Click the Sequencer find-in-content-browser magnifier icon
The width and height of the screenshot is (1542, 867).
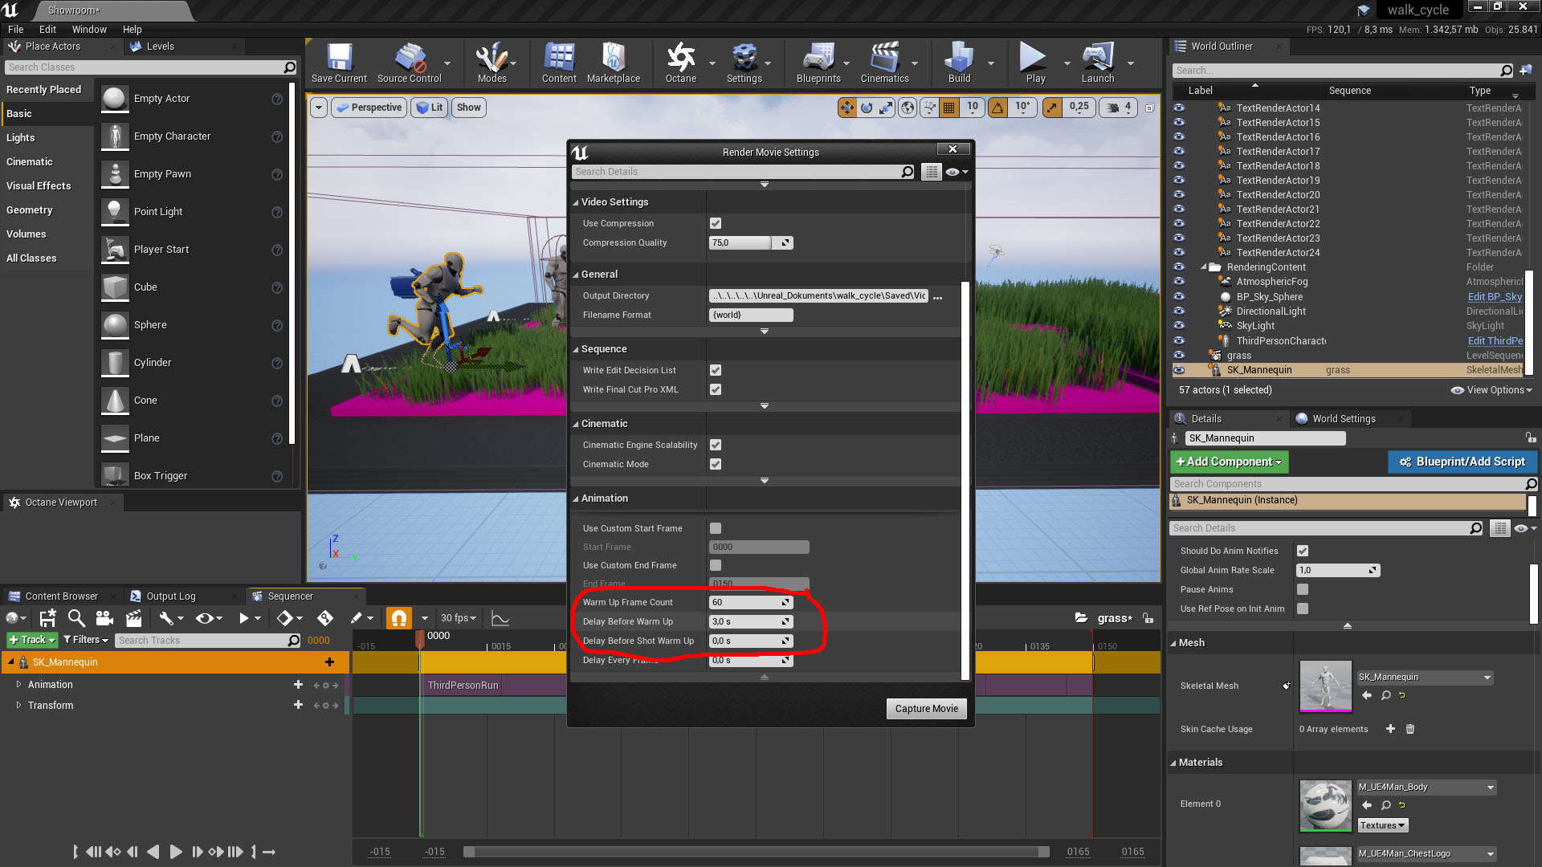(x=76, y=618)
